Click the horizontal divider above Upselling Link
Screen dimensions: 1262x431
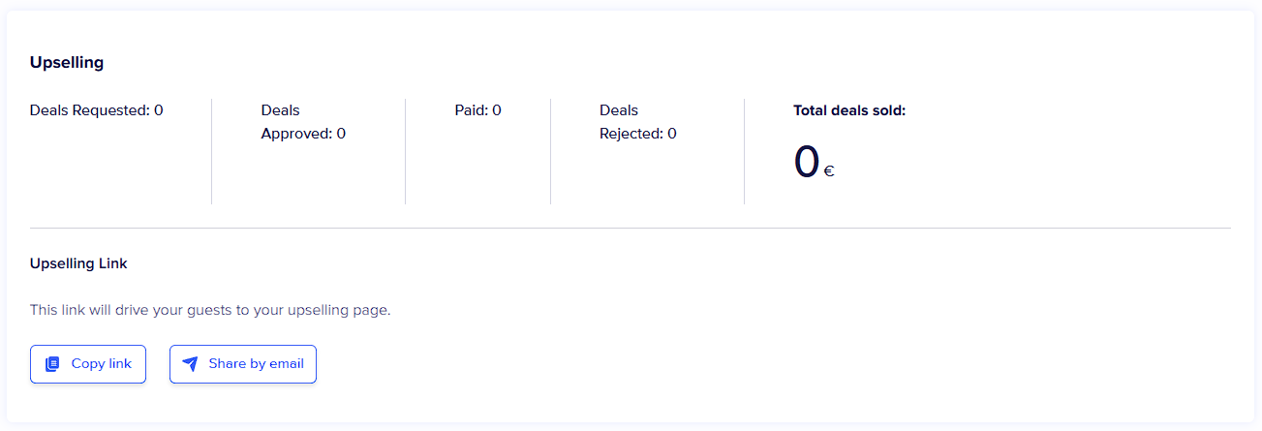630,229
